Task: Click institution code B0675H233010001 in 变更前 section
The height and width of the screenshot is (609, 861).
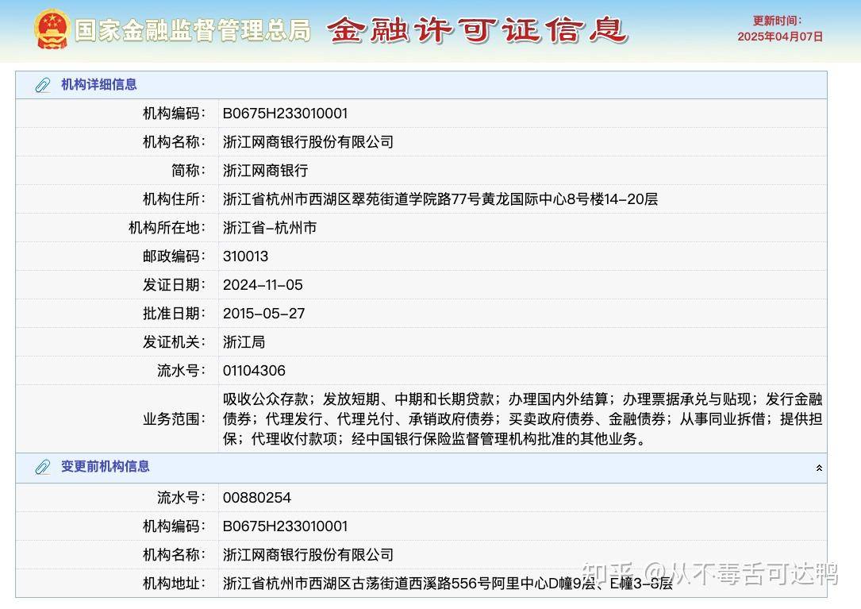Action: coord(285,526)
